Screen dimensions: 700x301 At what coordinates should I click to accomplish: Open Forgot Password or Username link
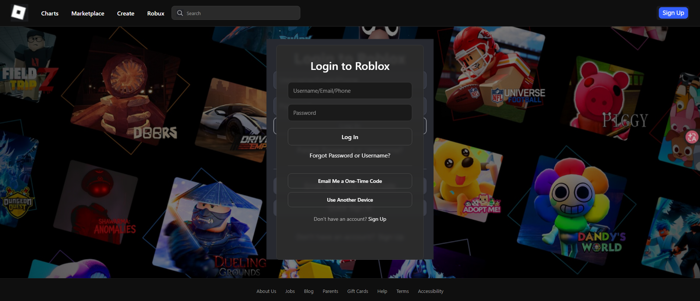[350, 156]
